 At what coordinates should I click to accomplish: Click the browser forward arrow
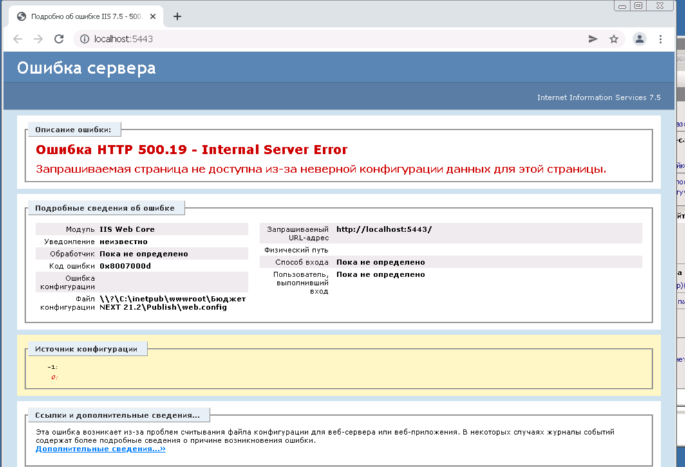(39, 39)
